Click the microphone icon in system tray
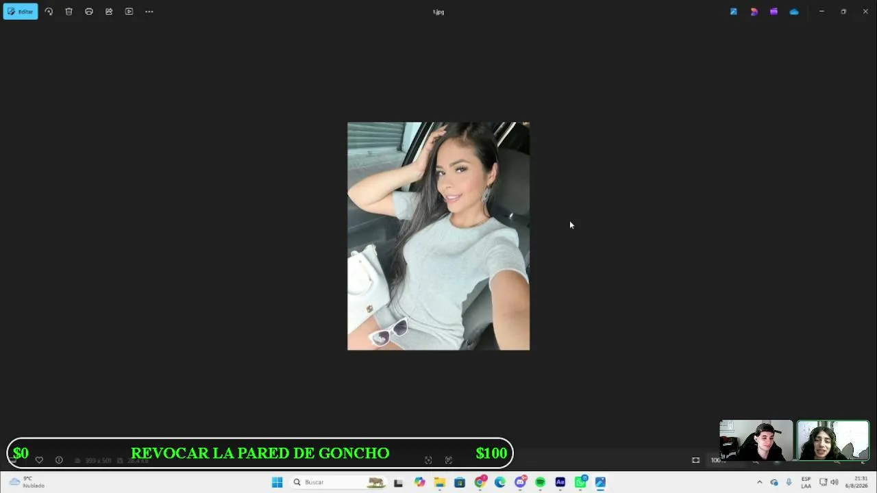The height and width of the screenshot is (493, 877). pos(789,482)
